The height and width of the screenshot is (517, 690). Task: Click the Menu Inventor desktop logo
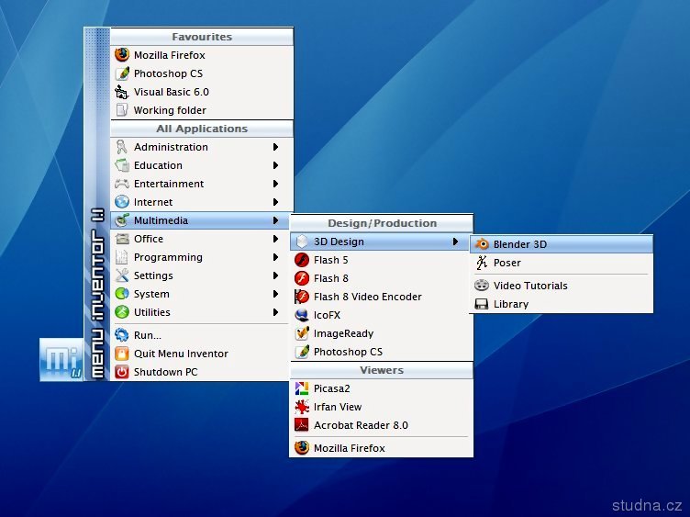click(61, 359)
